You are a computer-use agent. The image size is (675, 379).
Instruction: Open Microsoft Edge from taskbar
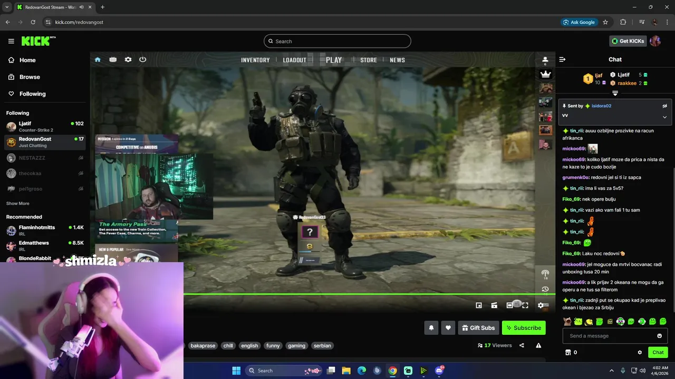point(362,371)
